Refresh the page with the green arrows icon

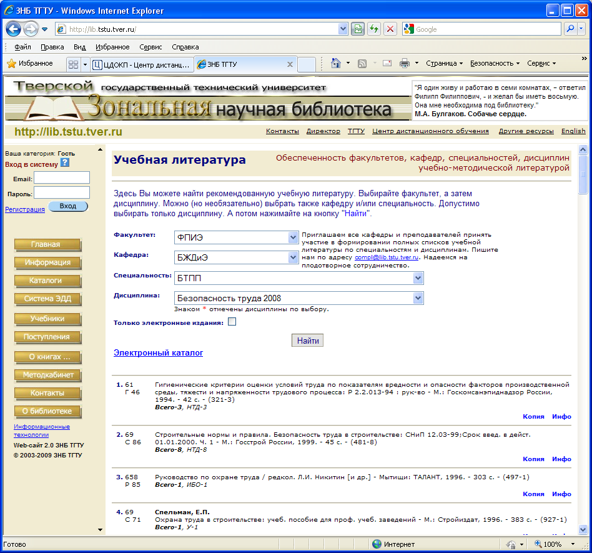tap(374, 29)
